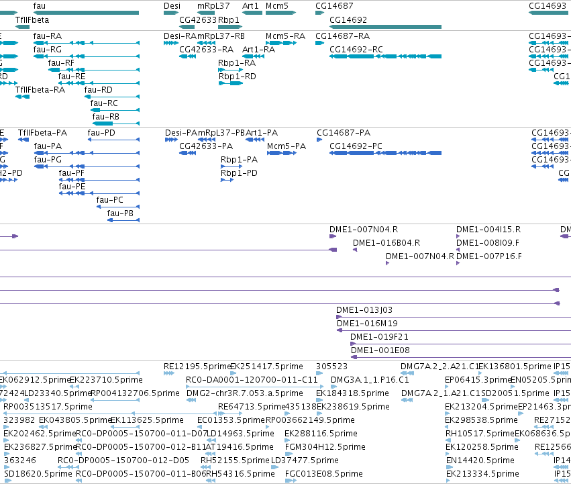This screenshot has width=571, height=484.
Task: Open EST RC0-DA0001-120700-011-C11
Action: [x=252, y=379]
